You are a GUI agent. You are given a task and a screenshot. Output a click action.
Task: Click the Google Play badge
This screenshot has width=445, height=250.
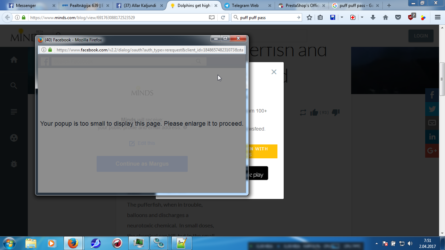coord(258,173)
